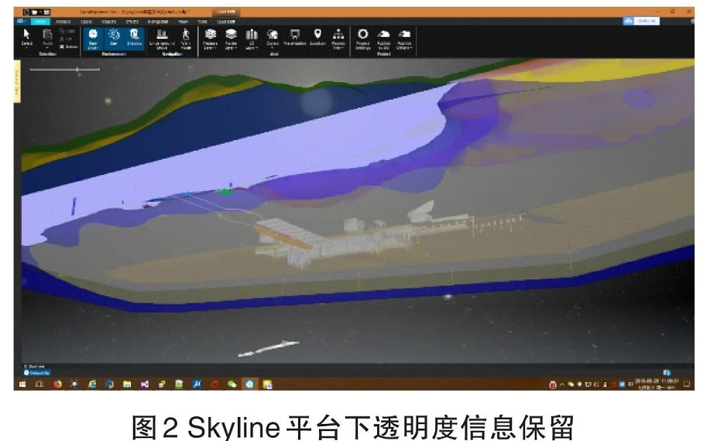Open WeChat from the taskbar

(232, 385)
